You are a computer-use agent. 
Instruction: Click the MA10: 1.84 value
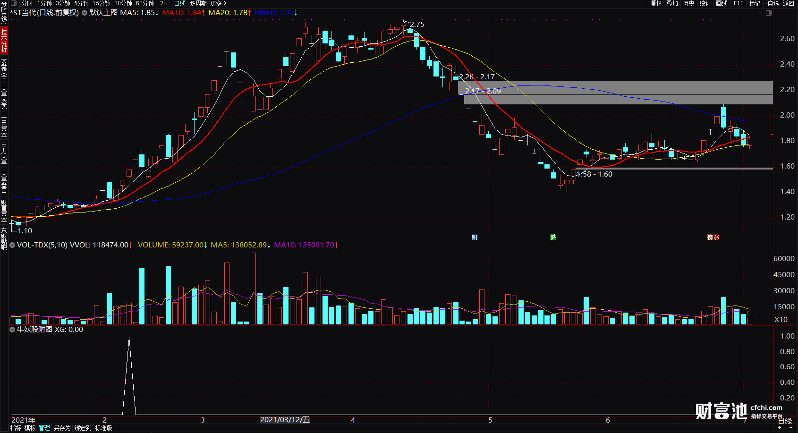183,13
